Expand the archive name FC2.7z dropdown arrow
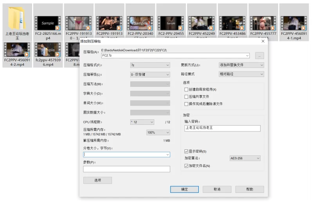Image resolution: width=313 pixels, height=205 pixels. tap(247, 56)
